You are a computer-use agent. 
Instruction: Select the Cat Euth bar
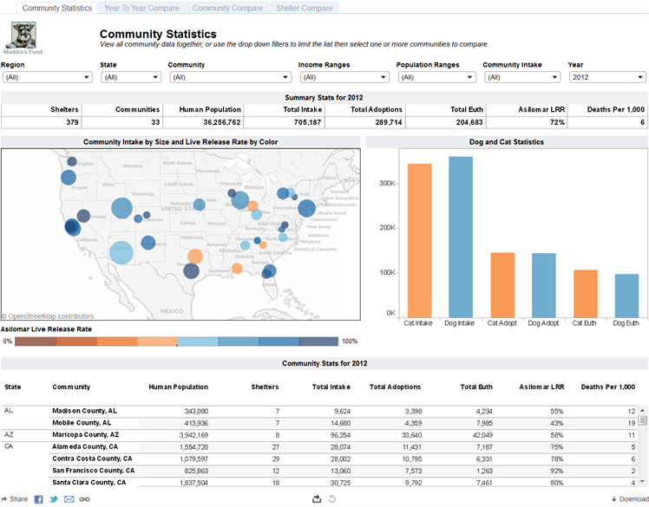click(x=586, y=294)
